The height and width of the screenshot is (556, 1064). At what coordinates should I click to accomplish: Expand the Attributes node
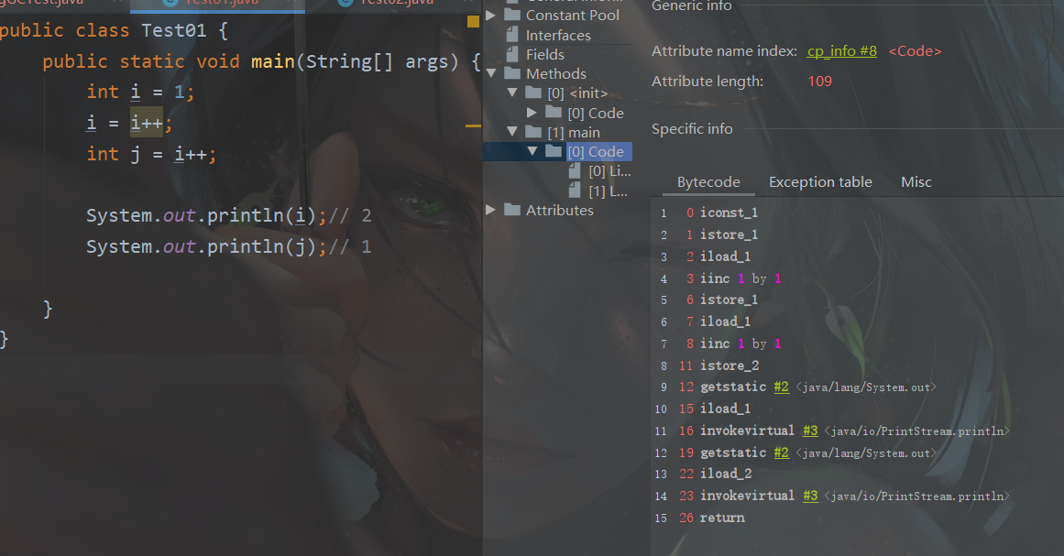pos(490,210)
